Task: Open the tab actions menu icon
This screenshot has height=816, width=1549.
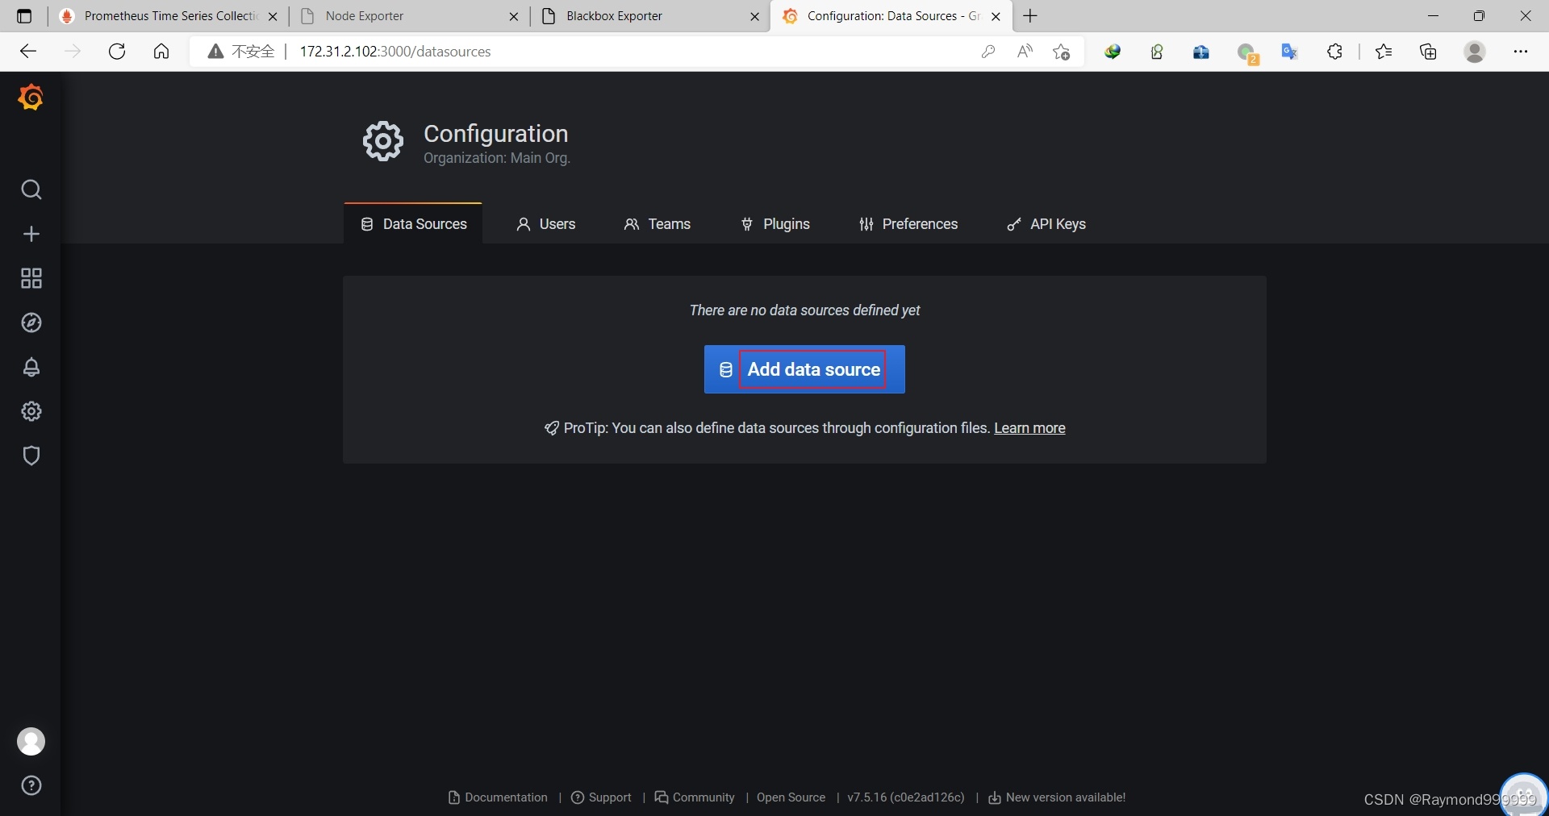Action: 24,16
